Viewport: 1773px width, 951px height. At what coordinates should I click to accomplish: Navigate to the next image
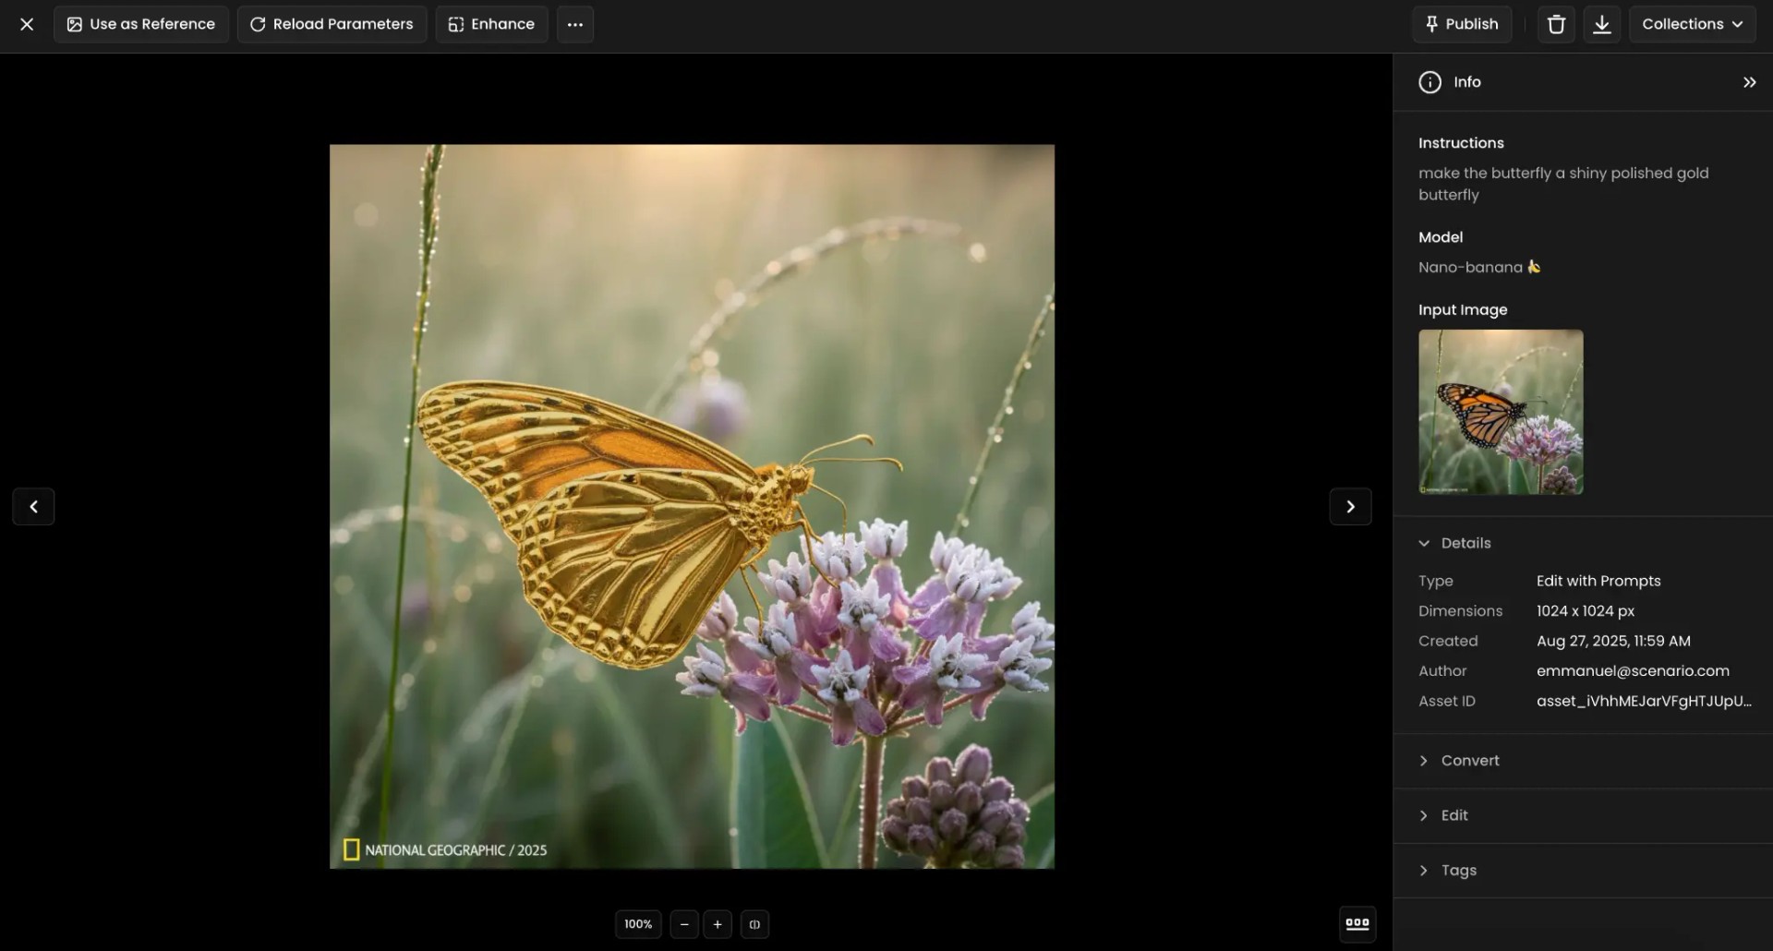point(1350,506)
